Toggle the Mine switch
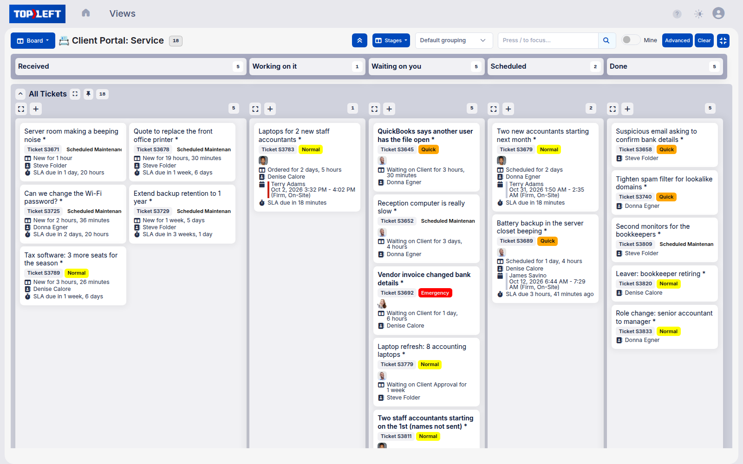743x464 pixels. [x=631, y=40]
